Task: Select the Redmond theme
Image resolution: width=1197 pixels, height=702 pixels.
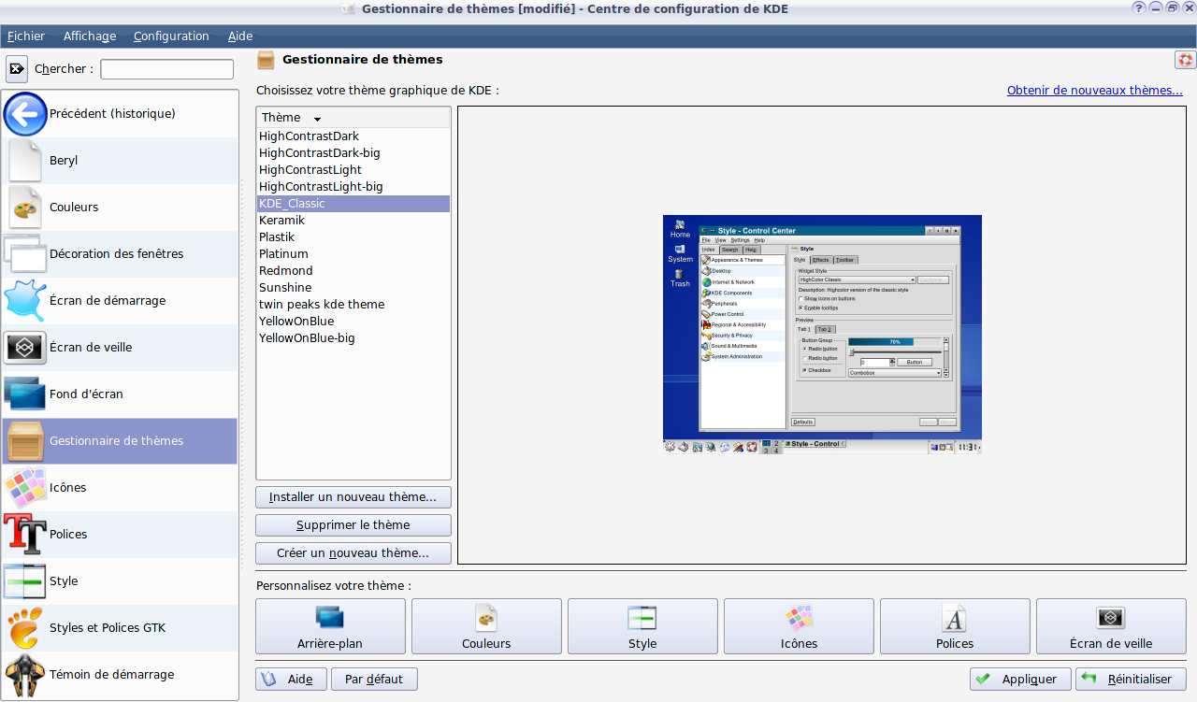Action: (x=353, y=271)
